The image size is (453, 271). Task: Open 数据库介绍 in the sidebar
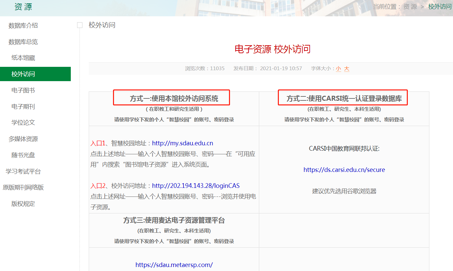pos(23,26)
